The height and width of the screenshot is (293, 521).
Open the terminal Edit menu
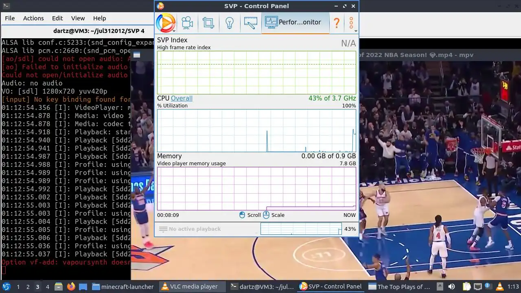57,18
